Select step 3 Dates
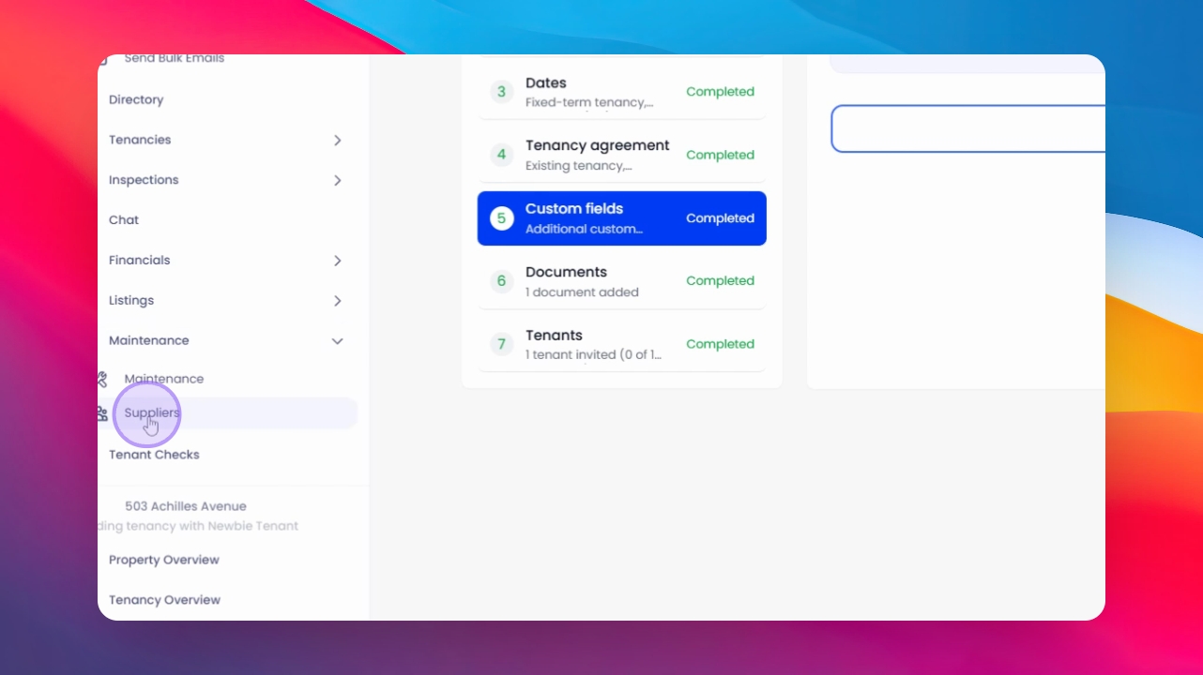Screen dimensions: 1203x675 point(622,92)
